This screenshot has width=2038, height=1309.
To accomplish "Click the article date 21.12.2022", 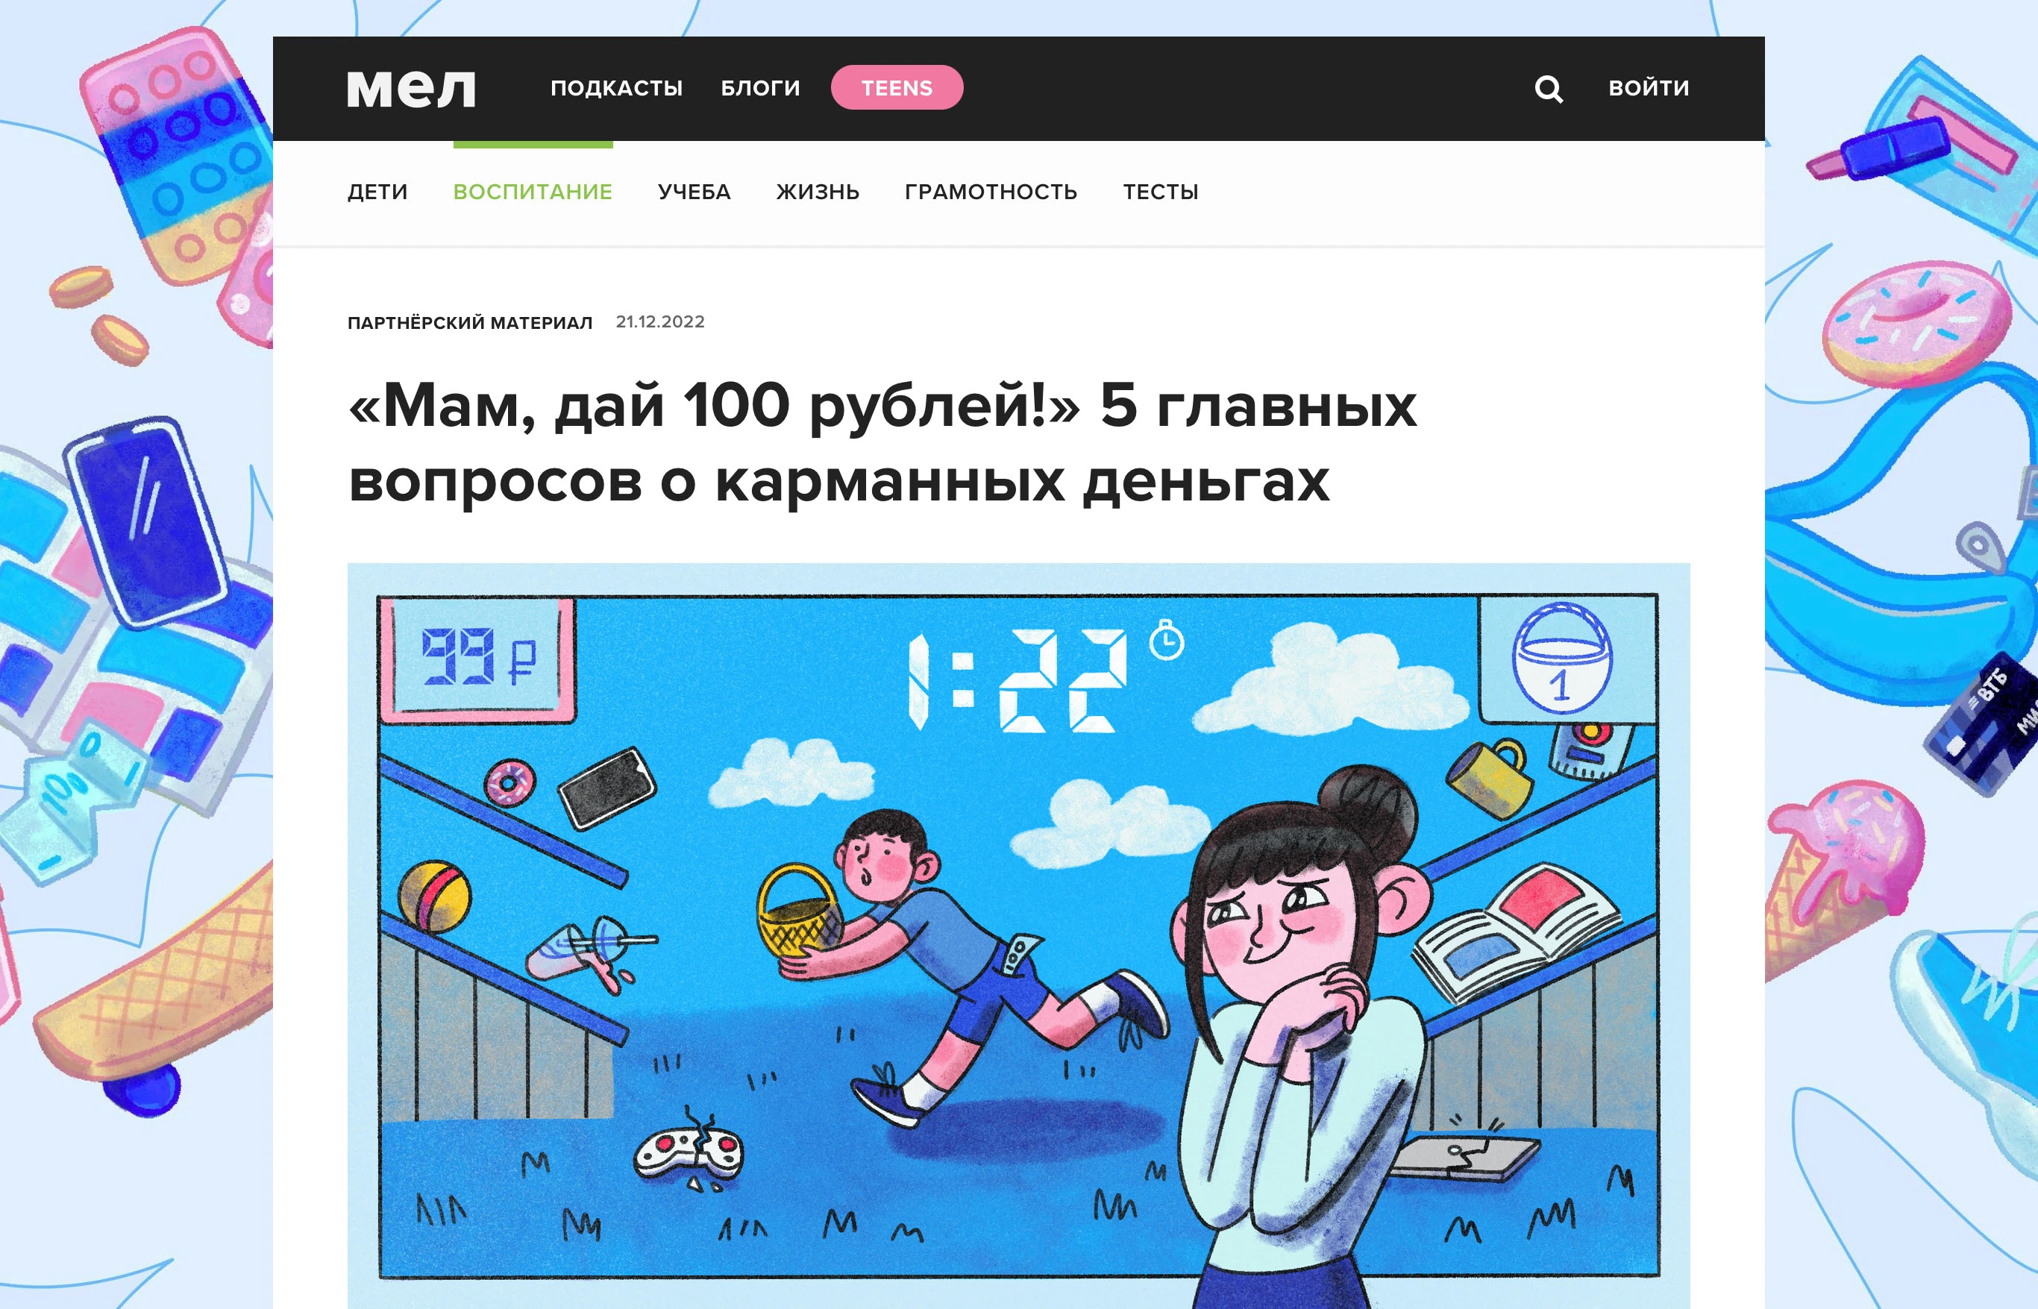I will (x=660, y=322).
